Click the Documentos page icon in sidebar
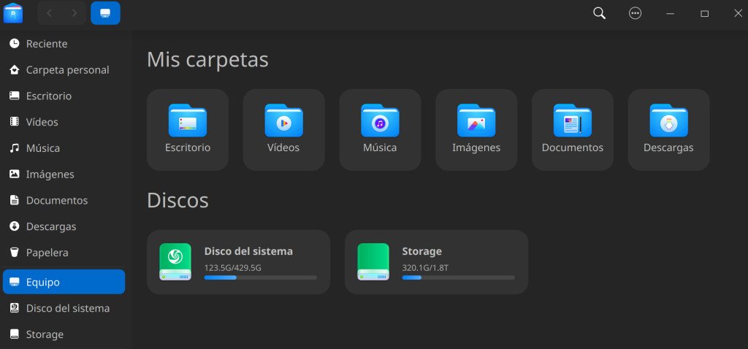This screenshot has height=349, width=748. 15,200
